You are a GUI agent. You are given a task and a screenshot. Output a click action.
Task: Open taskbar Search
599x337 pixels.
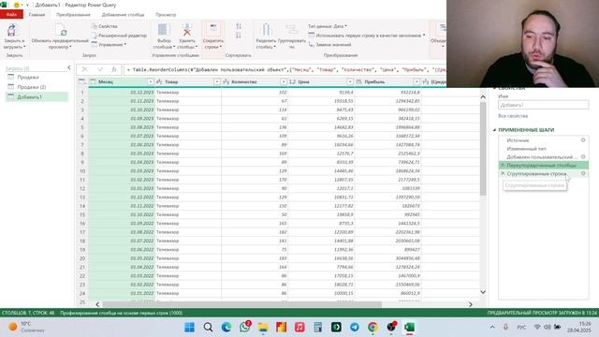tap(208, 327)
